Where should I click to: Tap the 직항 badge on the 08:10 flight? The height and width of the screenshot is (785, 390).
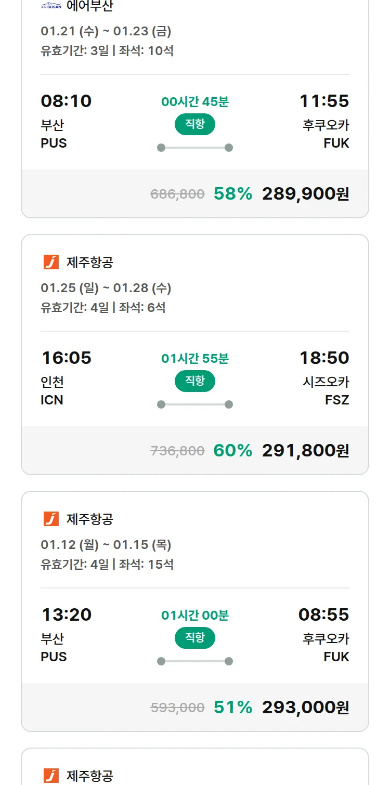pos(195,124)
